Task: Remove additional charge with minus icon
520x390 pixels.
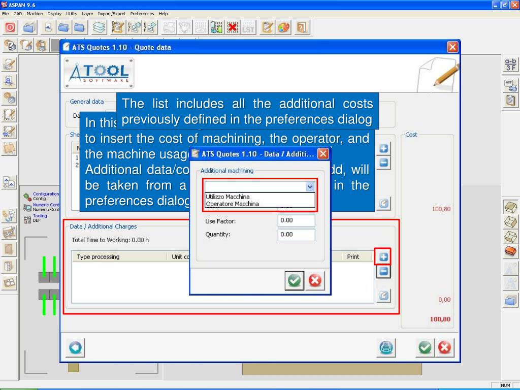Action: 383,271
